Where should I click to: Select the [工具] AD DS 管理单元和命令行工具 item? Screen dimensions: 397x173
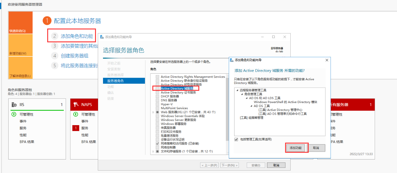283,114
